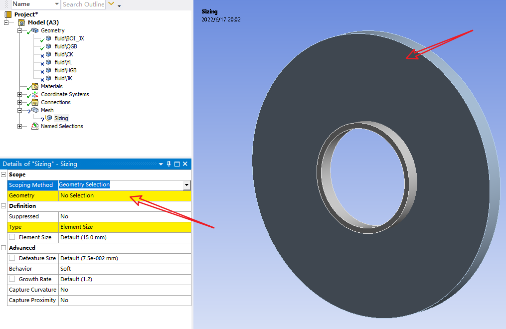The height and width of the screenshot is (329, 506).
Task: Click the Model (A3) icon
Action: [x=21, y=22]
